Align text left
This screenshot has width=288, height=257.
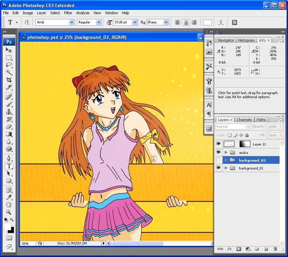coord(177,22)
